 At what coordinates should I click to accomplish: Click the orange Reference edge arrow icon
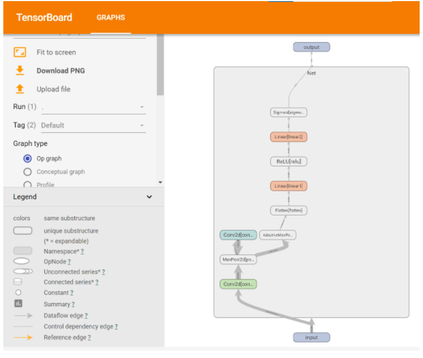click(x=23, y=337)
